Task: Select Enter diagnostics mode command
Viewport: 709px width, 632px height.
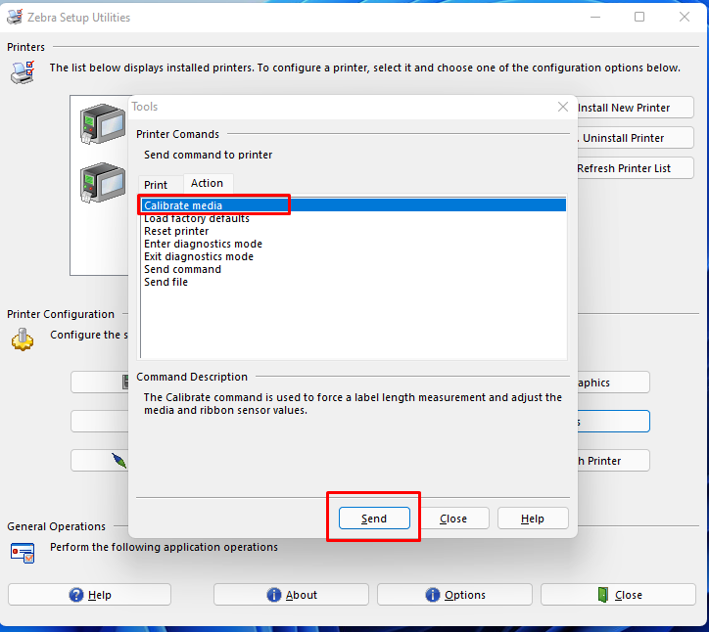Action: 354,244
